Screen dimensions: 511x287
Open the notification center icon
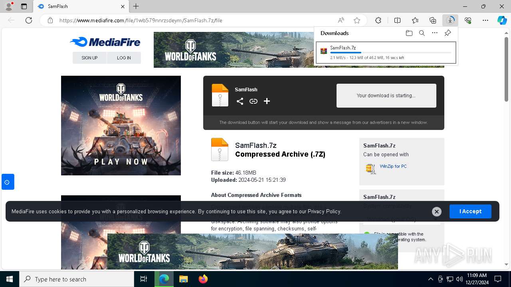tap(498, 279)
